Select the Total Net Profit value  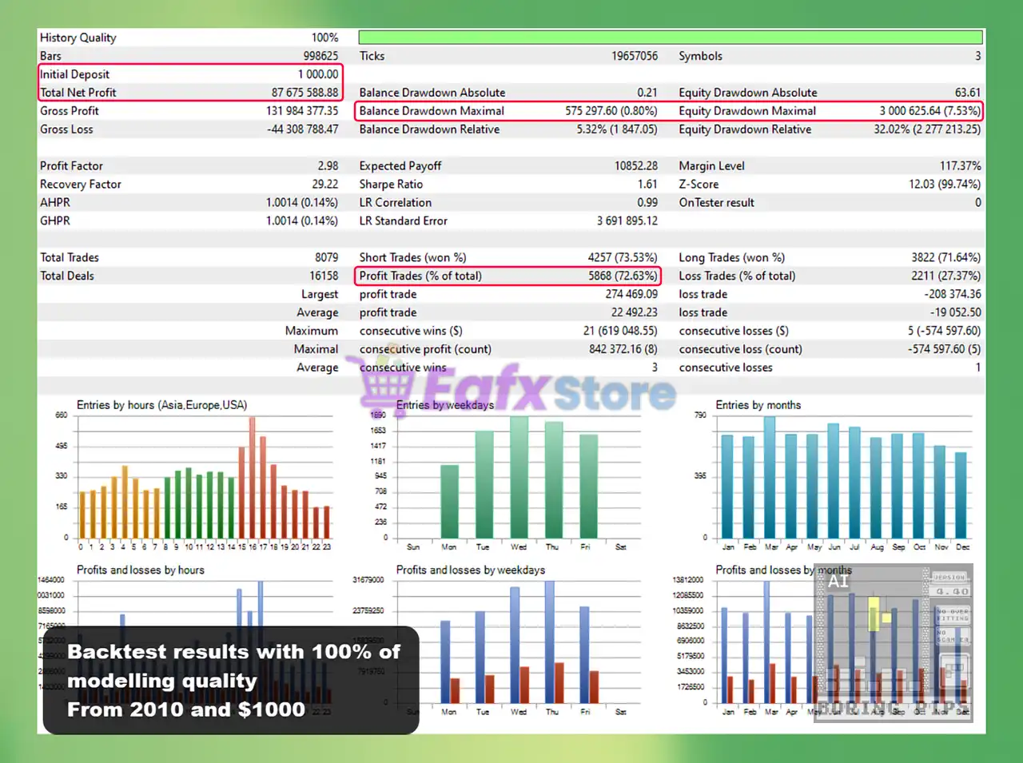tap(305, 93)
